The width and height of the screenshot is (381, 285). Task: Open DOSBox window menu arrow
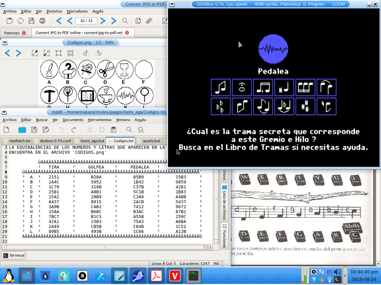pos(172,4)
